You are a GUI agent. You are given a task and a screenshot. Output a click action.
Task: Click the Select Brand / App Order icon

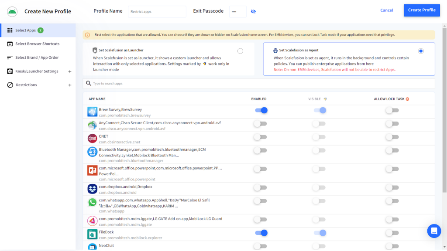(10, 58)
